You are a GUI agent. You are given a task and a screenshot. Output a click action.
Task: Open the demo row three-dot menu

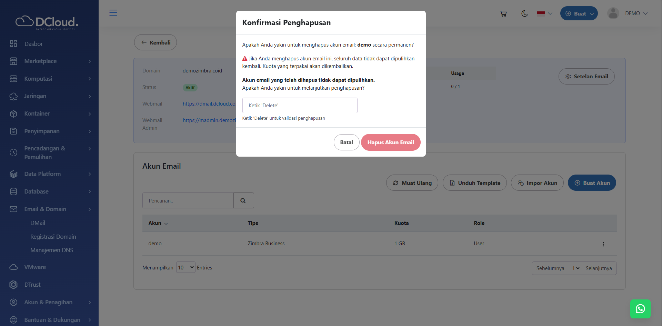603,244
